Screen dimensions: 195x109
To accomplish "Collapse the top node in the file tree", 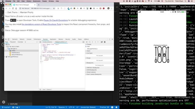I will point(5,45).
